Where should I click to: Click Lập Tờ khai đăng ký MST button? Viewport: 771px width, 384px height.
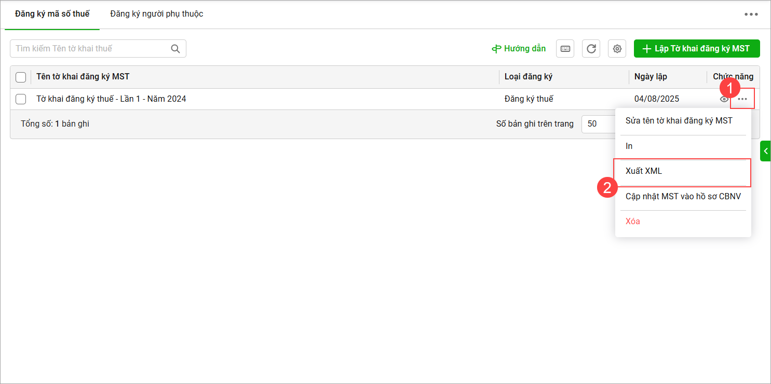coord(696,49)
